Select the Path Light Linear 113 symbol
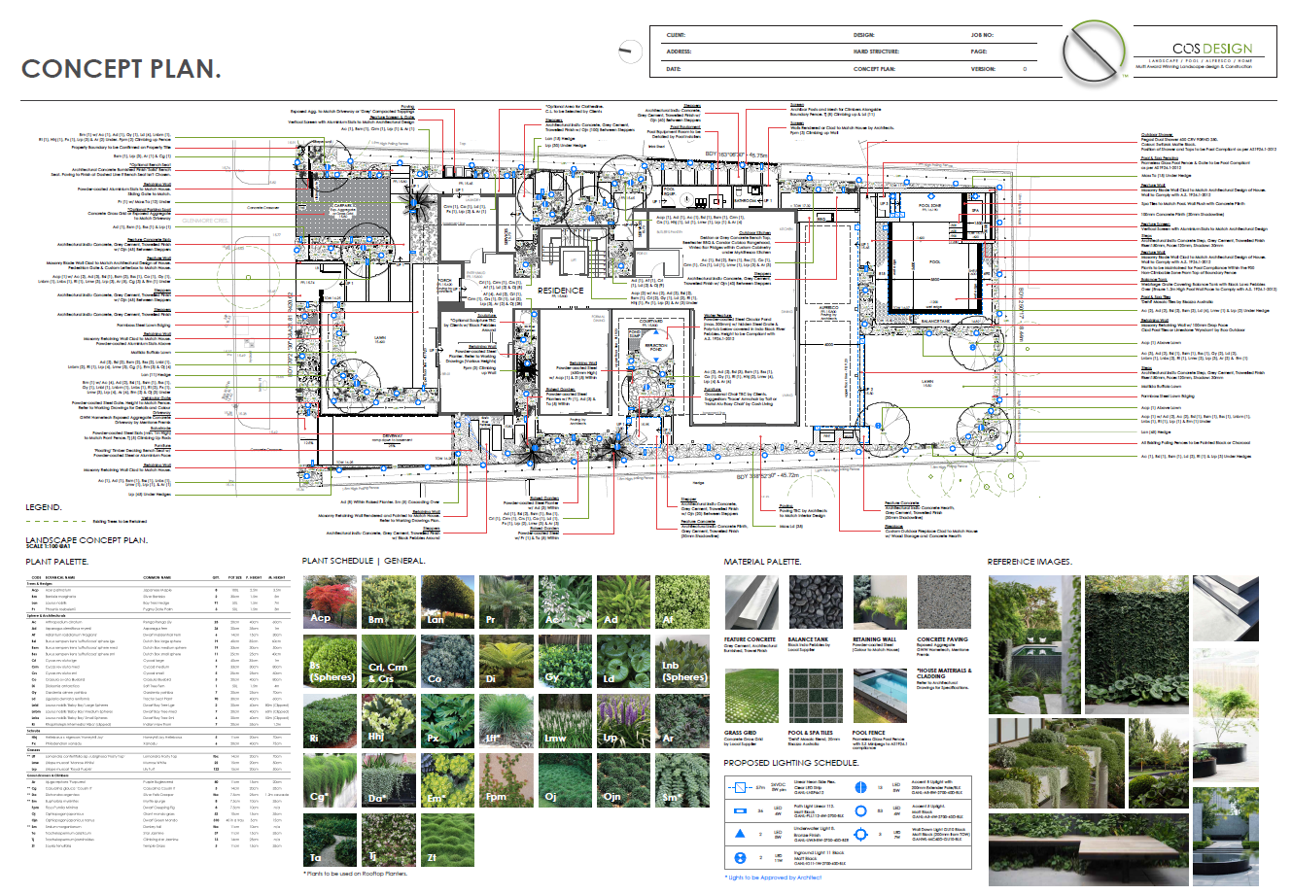This screenshot has height=895, width=1292. pyautogui.click(x=740, y=810)
